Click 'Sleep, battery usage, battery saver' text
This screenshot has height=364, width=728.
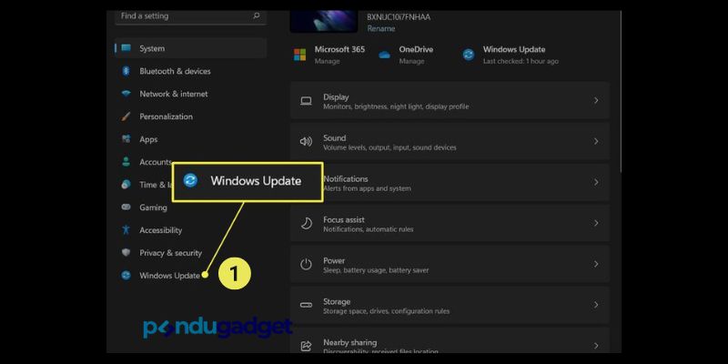(x=376, y=270)
